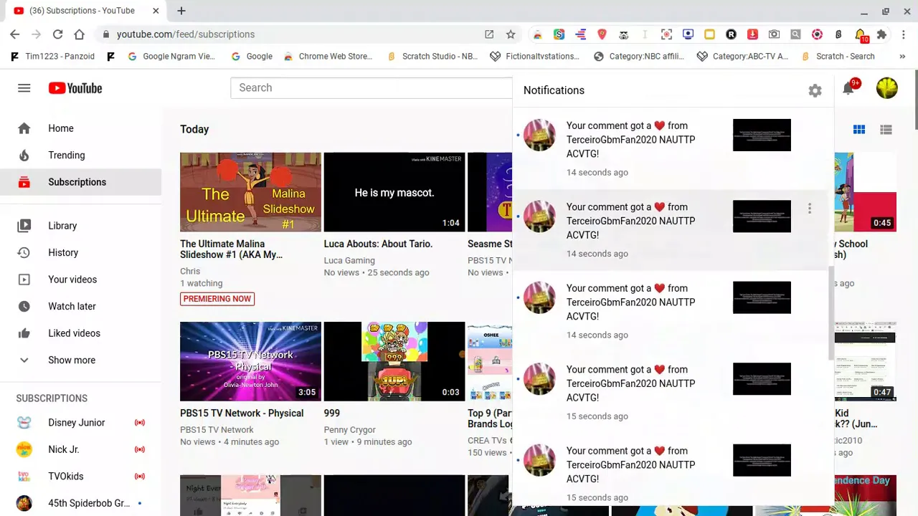Click the '1 watching' text
Viewport: 918px width, 516px height.
(202, 283)
